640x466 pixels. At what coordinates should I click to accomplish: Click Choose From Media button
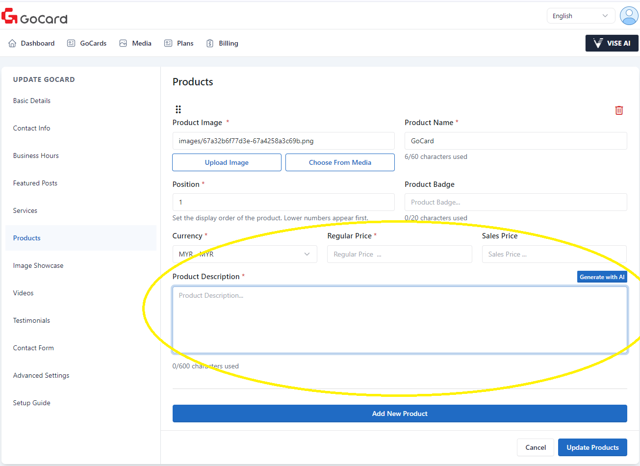(340, 162)
